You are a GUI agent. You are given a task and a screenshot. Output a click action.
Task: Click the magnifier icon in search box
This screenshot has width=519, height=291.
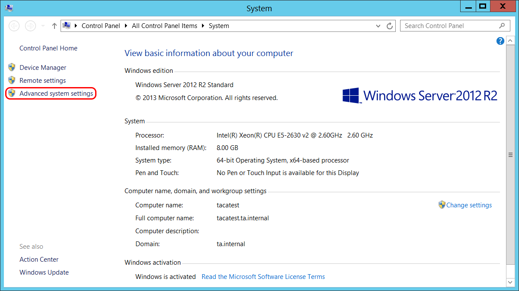[502, 26]
